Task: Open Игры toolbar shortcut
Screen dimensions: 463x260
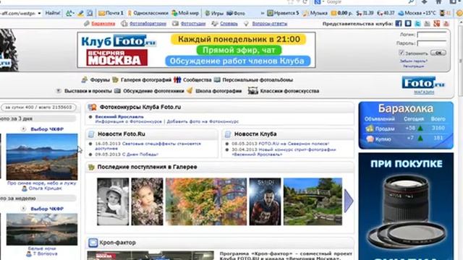Action: click(214, 13)
